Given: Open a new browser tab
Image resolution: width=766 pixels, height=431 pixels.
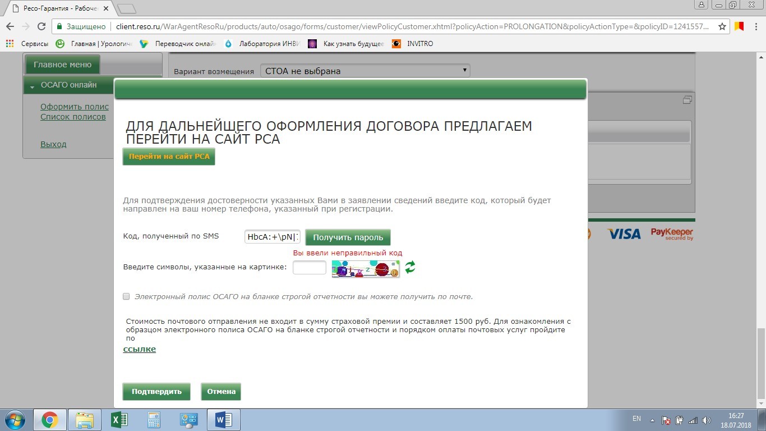Looking at the screenshot, I should click(127, 8).
